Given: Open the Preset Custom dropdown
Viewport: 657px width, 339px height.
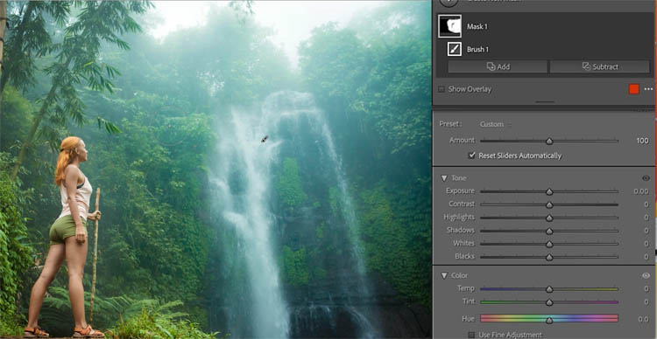Looking at the screenshot, I should tap(495, 124).
